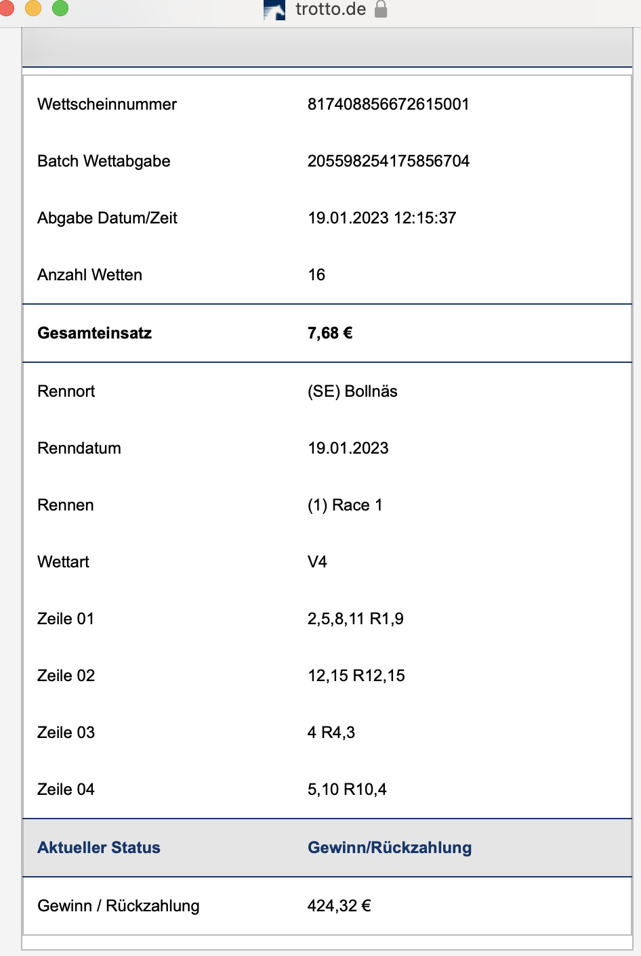The height and width of the screenshot is (956, 641).
Task: Click the Renndatum value 19.01.2023
Action: point(348,448)
